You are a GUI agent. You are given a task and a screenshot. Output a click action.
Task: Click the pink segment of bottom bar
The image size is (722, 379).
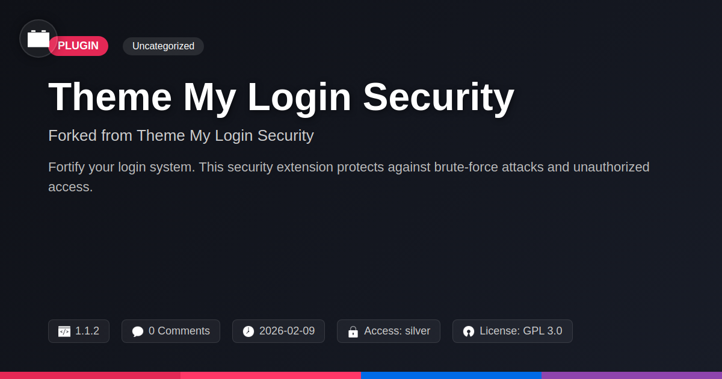click(x=271, y=375)
